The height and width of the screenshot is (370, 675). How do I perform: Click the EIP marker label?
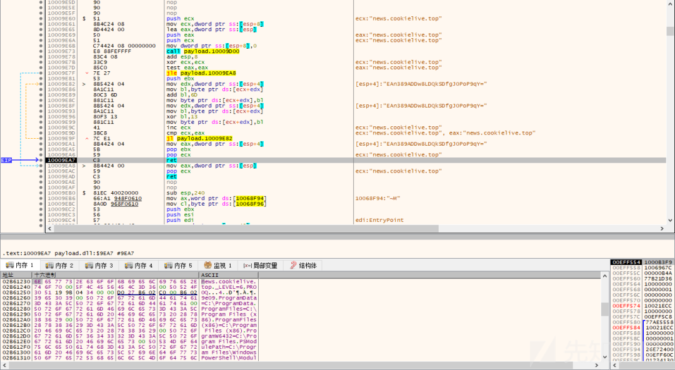coord(6,160)
